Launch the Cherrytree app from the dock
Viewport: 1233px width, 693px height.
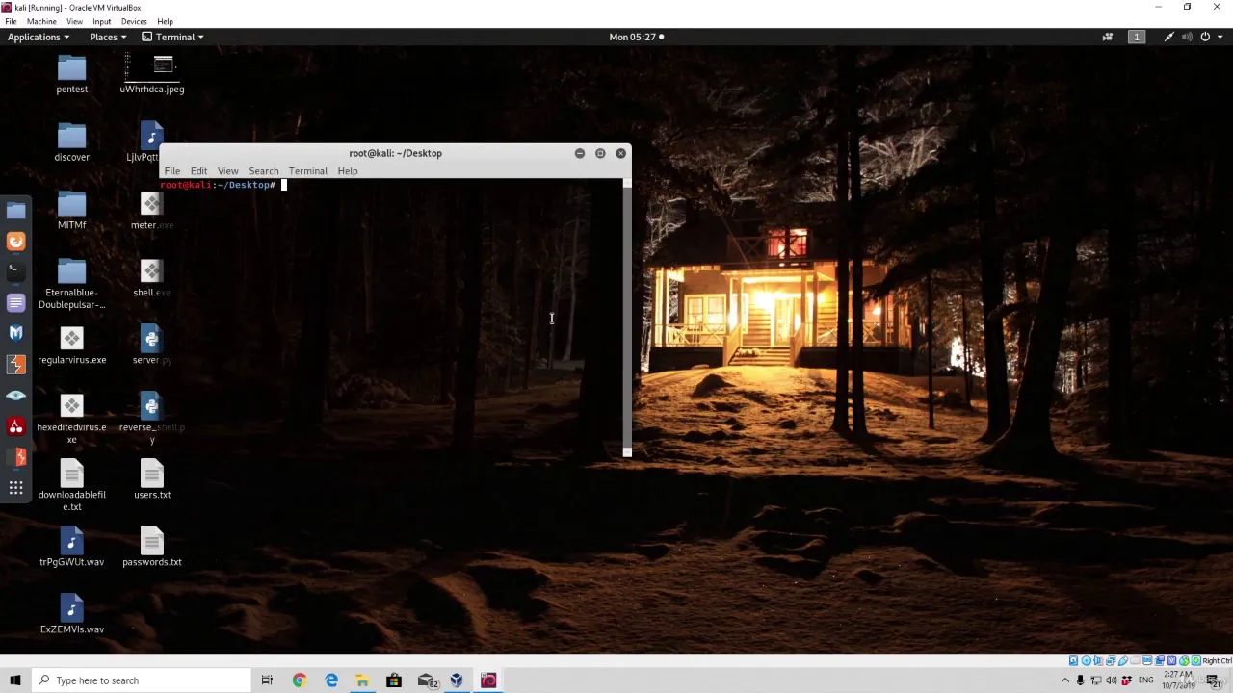click(16, 426)
